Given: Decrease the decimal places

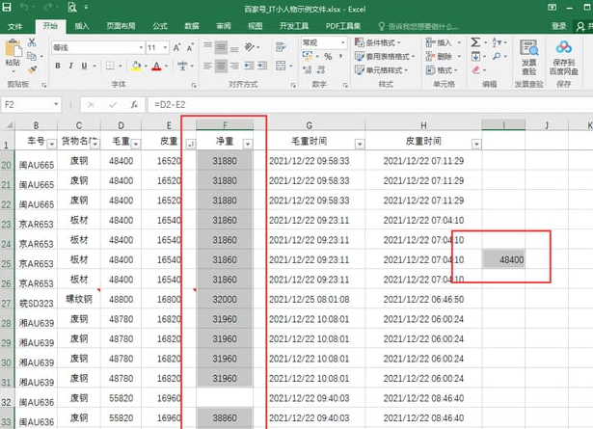Looking at the screenshot, I should pyautogui.click(x=321, y=69).
